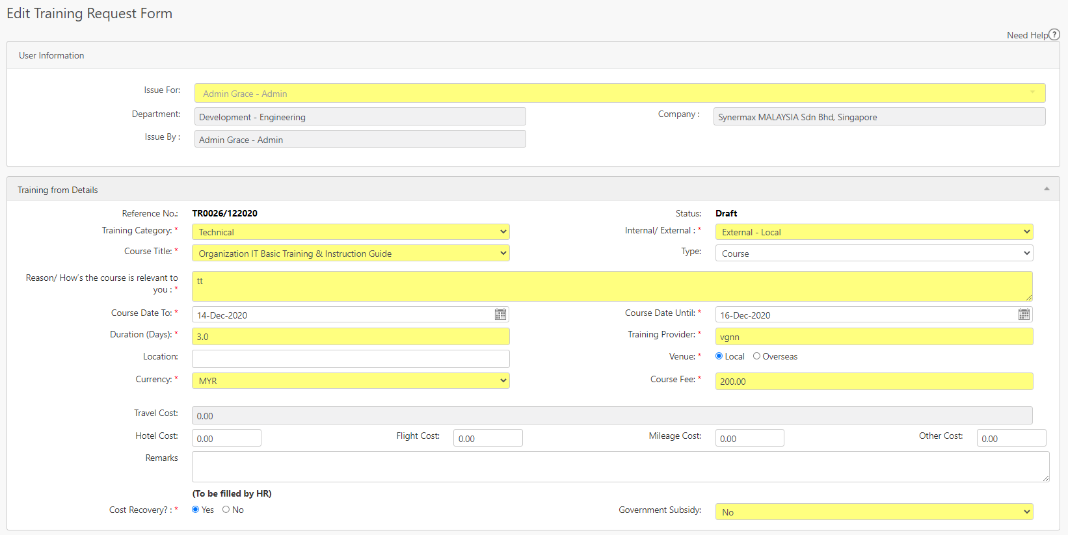Click the empty Location field
Viewport: 1068px width, 535px height.
tap(351, 358)
